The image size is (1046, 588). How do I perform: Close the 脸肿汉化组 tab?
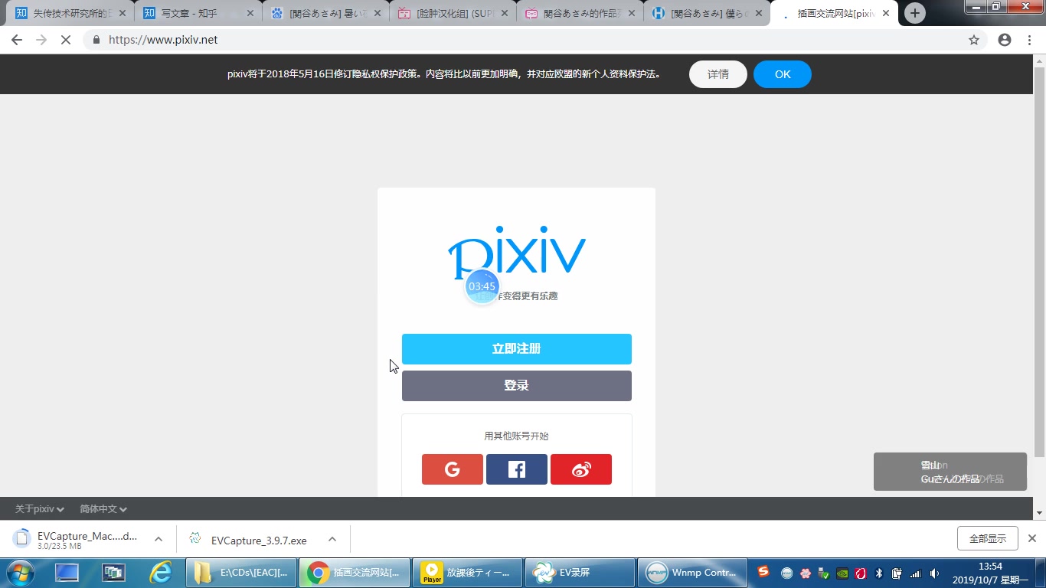coord(504,13)
